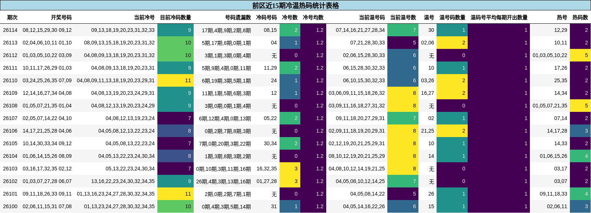Viewport: 591px width, 213px height.
Task: Click the 目前冷码数量 column header
Action: pos(176,17)
